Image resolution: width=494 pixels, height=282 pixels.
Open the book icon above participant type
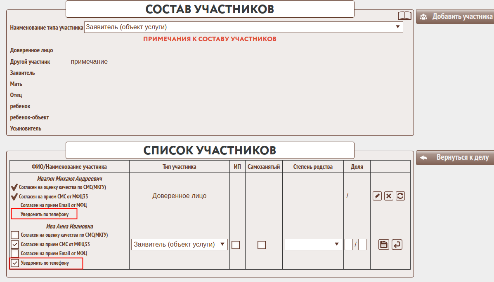[404, 16]
